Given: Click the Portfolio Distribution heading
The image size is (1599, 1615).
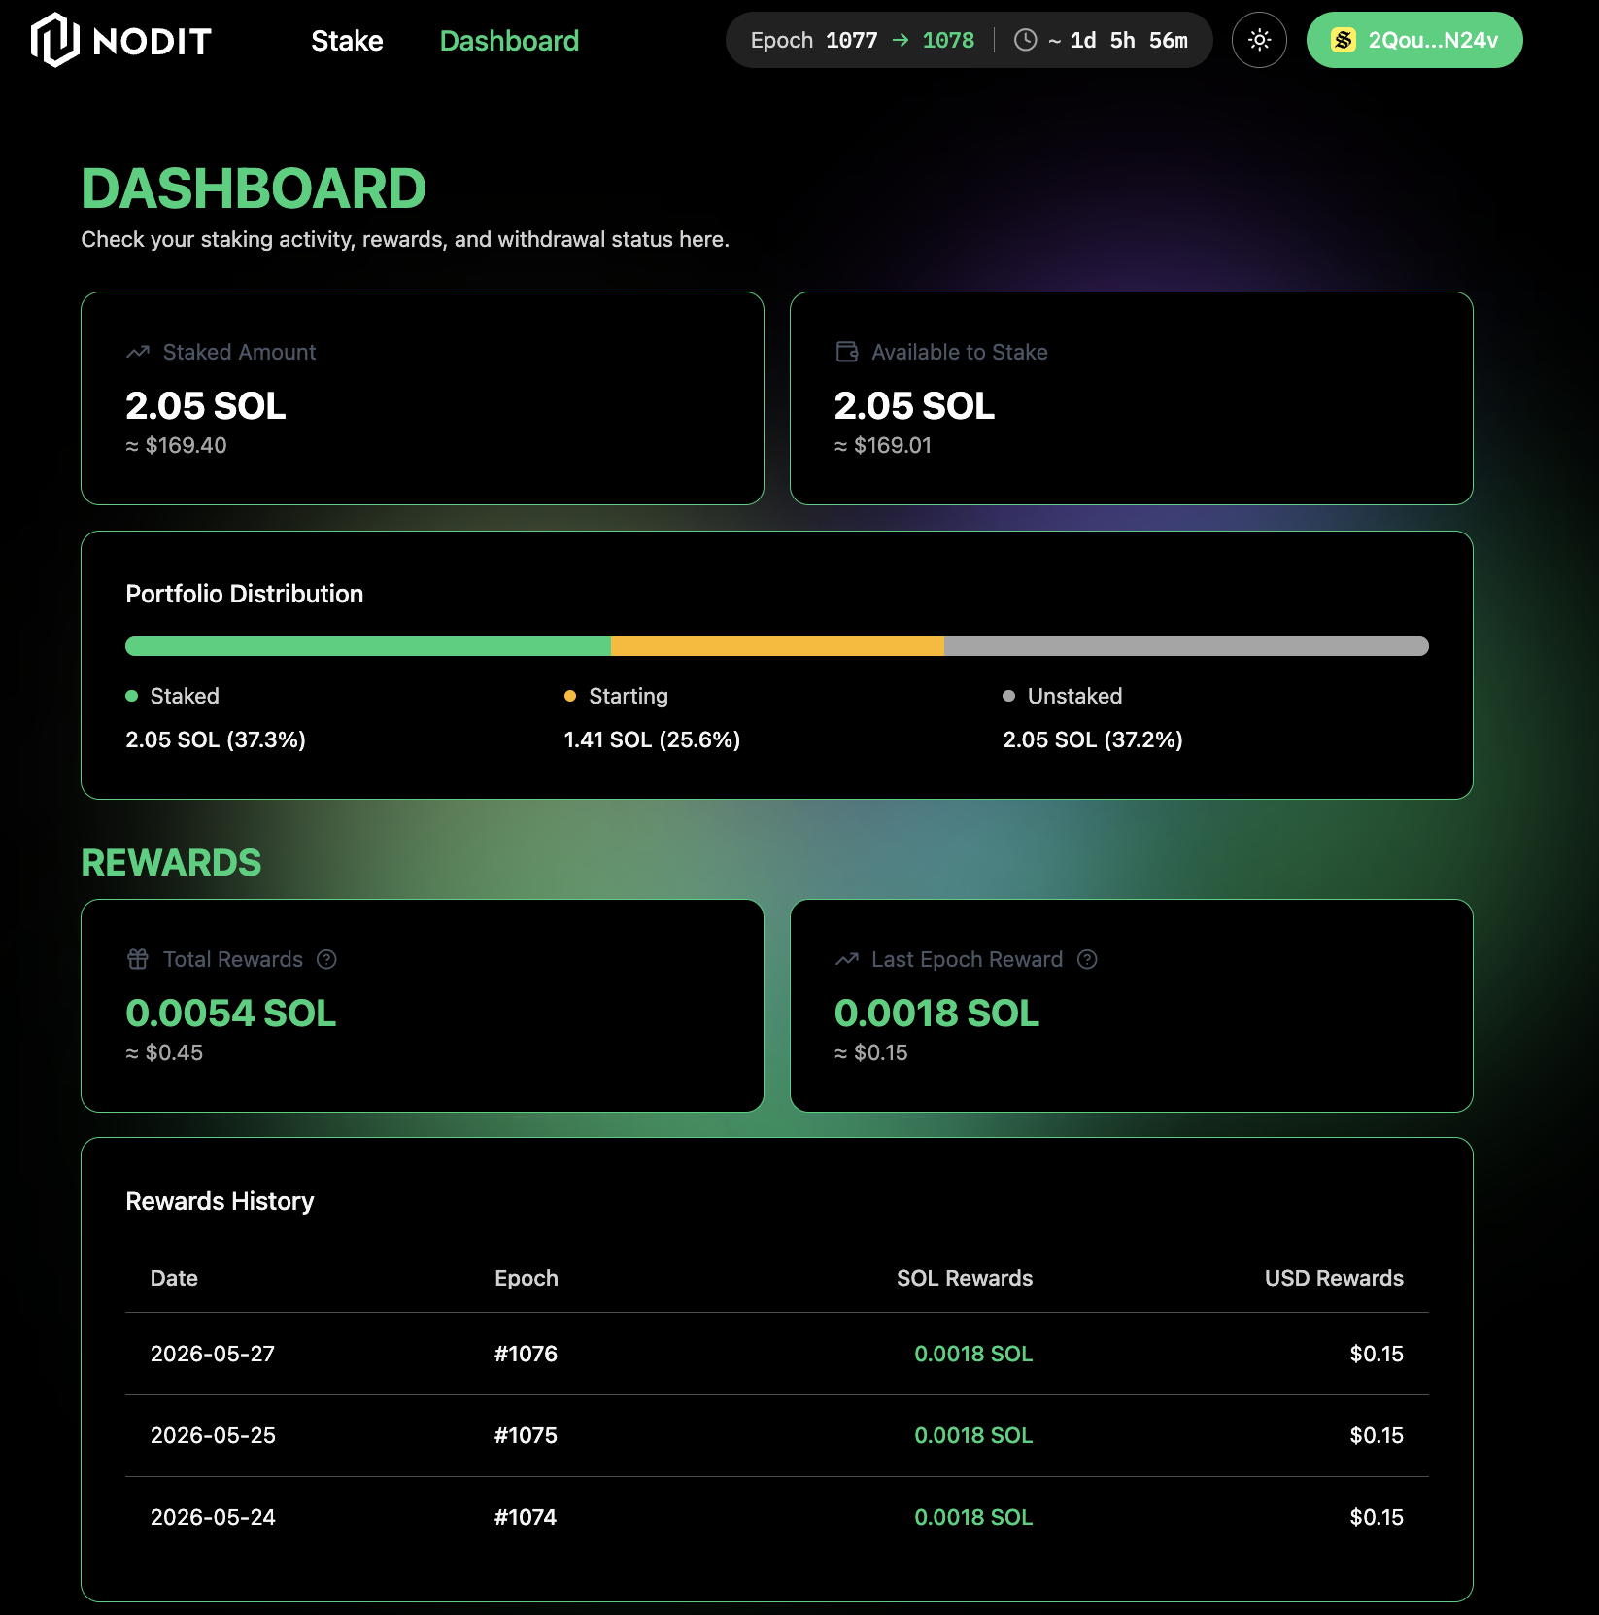Looking at the screenshot, I should click(245, 594).
